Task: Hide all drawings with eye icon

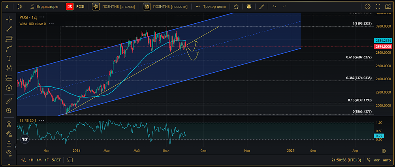Action: [x=9, y=153]
